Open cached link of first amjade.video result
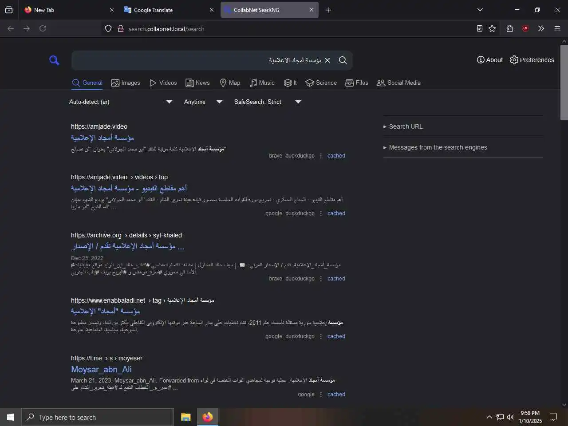The height and width of the screenshot is (426, 568). tap(336, 156)
